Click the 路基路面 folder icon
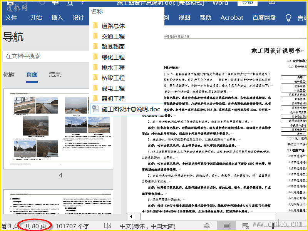Image resolution: width=308 pixels, height=231 pixels. [x=95, y=47]
